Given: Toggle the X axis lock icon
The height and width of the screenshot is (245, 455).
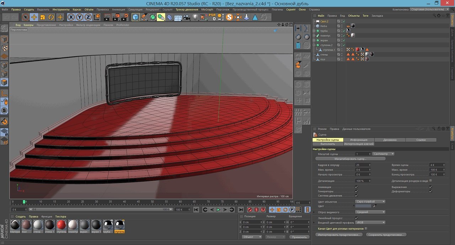Looking at the screenshot, I should click(71, 17).
